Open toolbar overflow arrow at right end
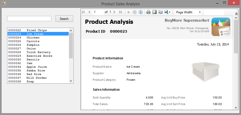Screen dimensions: 241x115 click(x=236, y=13)
